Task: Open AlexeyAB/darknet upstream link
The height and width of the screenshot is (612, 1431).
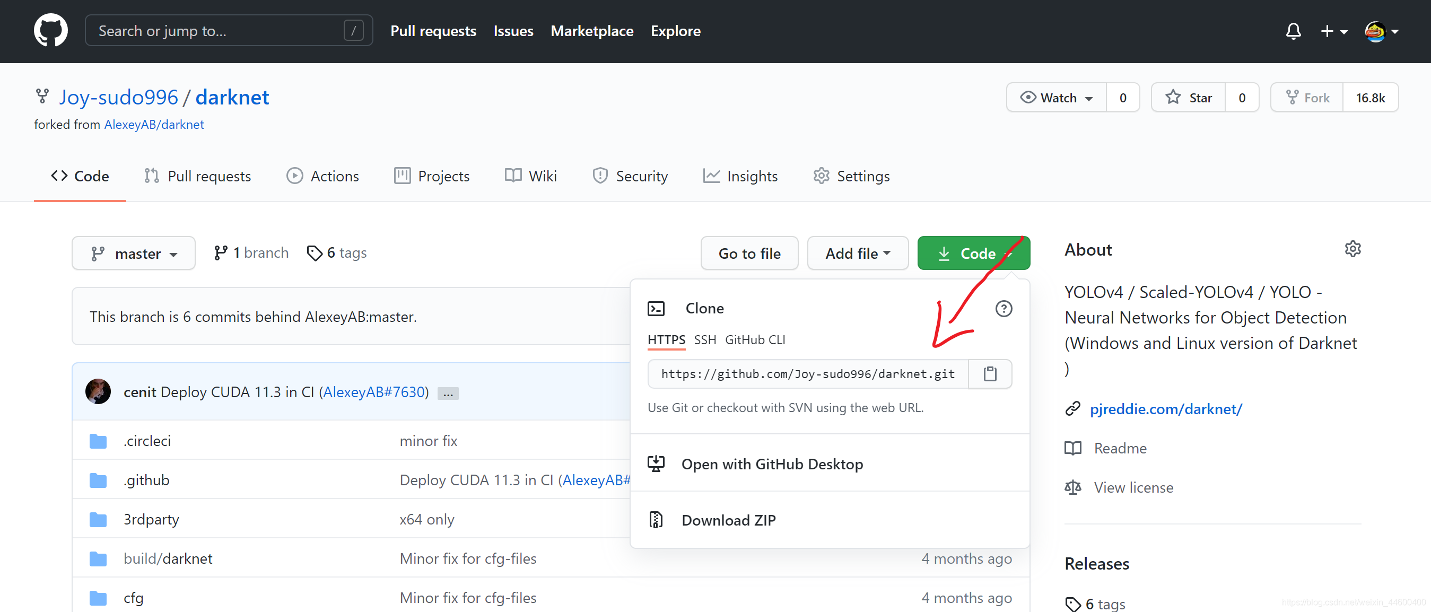Action: pyautogui.click(x=154, y=125)
